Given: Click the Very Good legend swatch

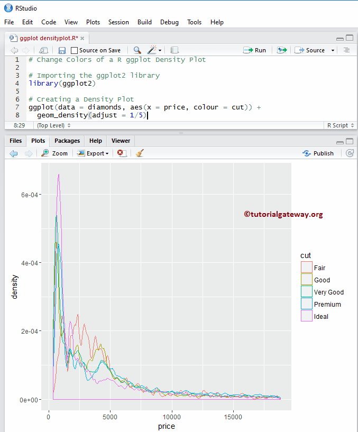Looking at the screenshot, I should click(307, 291).
